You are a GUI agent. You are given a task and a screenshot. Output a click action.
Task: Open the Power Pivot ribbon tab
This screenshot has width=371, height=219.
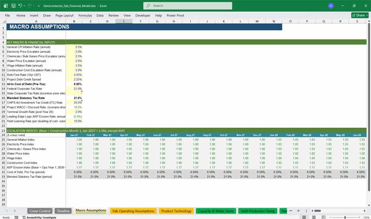pyautogui.click(x=175, y=15)
